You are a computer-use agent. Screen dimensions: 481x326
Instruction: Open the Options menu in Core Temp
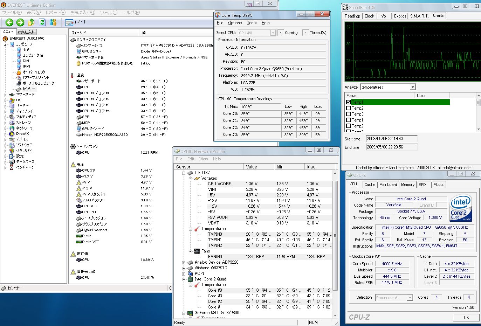coord(235,23)
